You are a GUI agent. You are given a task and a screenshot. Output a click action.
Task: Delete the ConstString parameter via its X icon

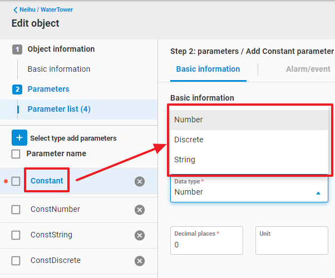pyautogui.click(x=140, y=235)
